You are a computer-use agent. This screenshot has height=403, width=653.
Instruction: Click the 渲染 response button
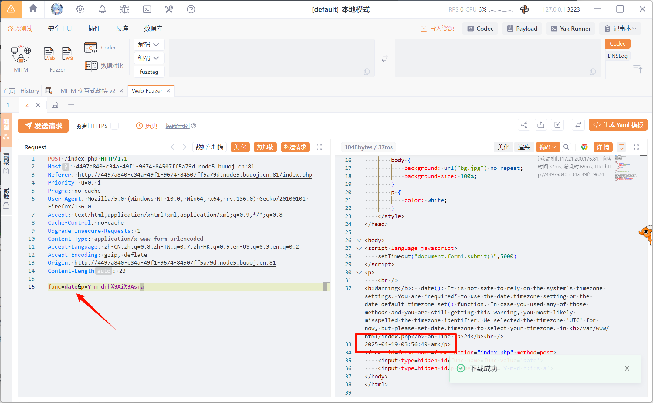[x=524, y=147]
